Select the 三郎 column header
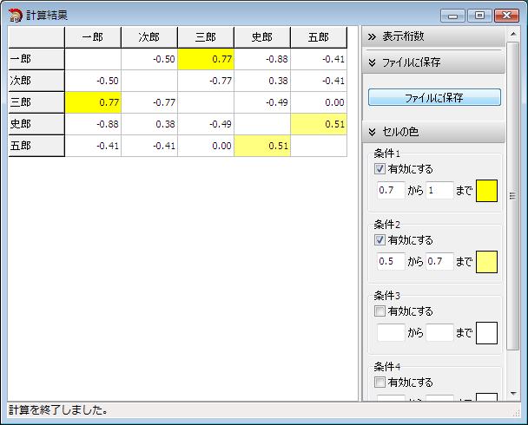 (x=206, y=37)
